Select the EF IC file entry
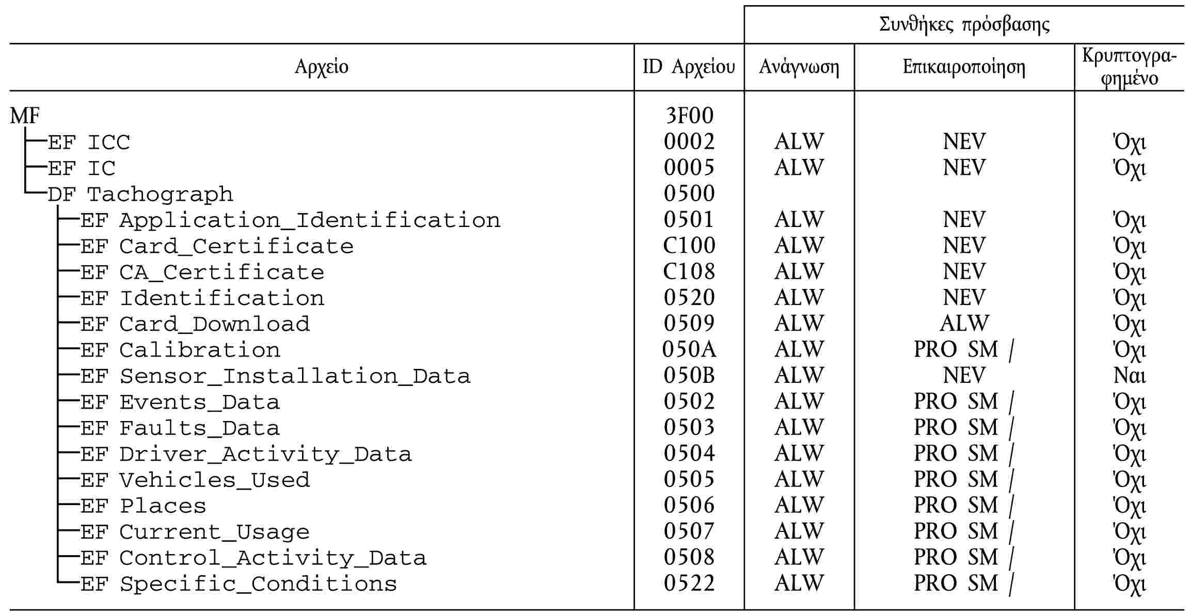 [81, 168]
